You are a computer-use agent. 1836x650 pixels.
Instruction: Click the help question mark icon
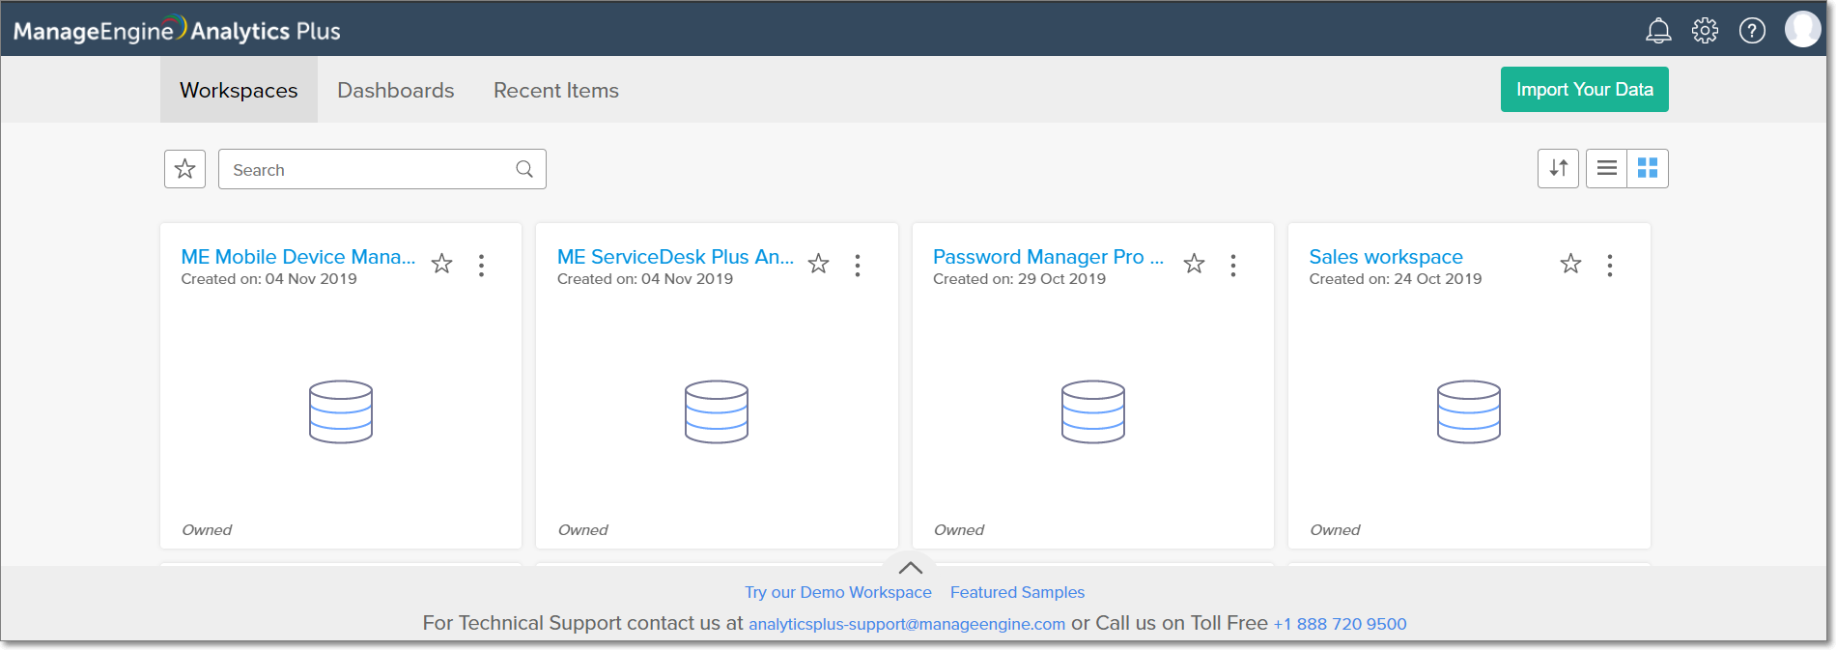click(x=1752, y=31)
